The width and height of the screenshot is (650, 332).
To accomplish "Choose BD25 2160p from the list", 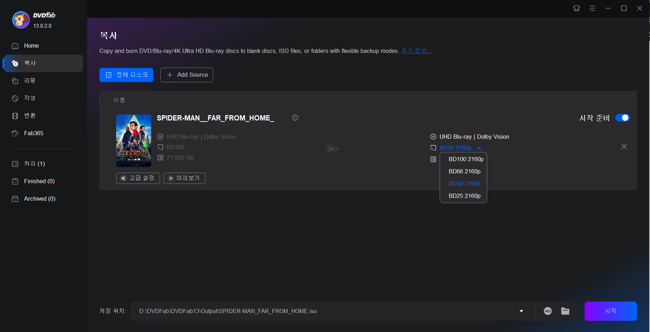I will pos(463,196).
